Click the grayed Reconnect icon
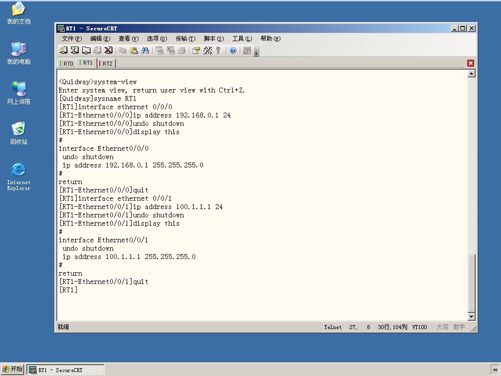Screen dimensions: 501x376 point(97,50)
